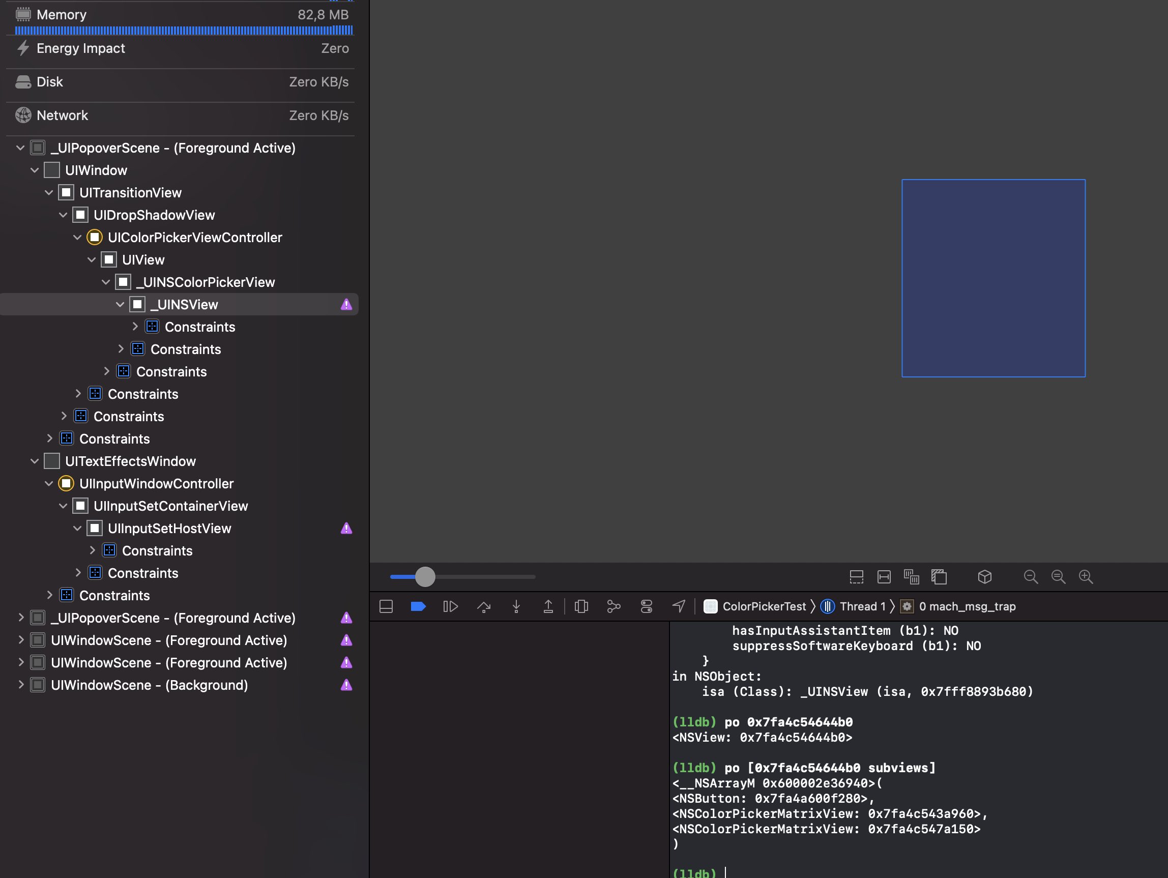Select the _UINSColorPickerView row
The image size is (1168, 878).
click(180, 282)
